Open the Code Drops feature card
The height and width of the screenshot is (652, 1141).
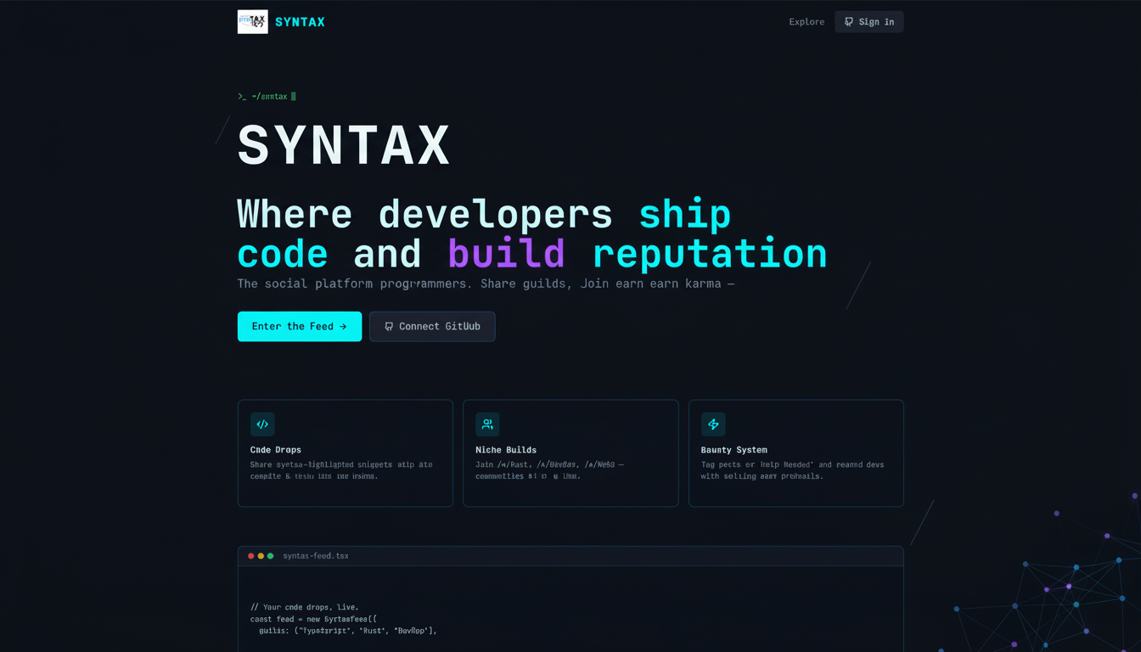tap(345, 452)
